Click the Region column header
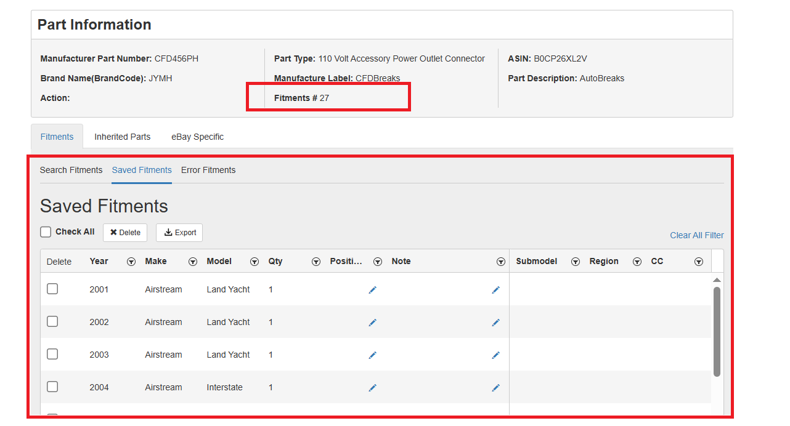Image resolution: width=790 pixels, height=426 pixels. (604, 261)
